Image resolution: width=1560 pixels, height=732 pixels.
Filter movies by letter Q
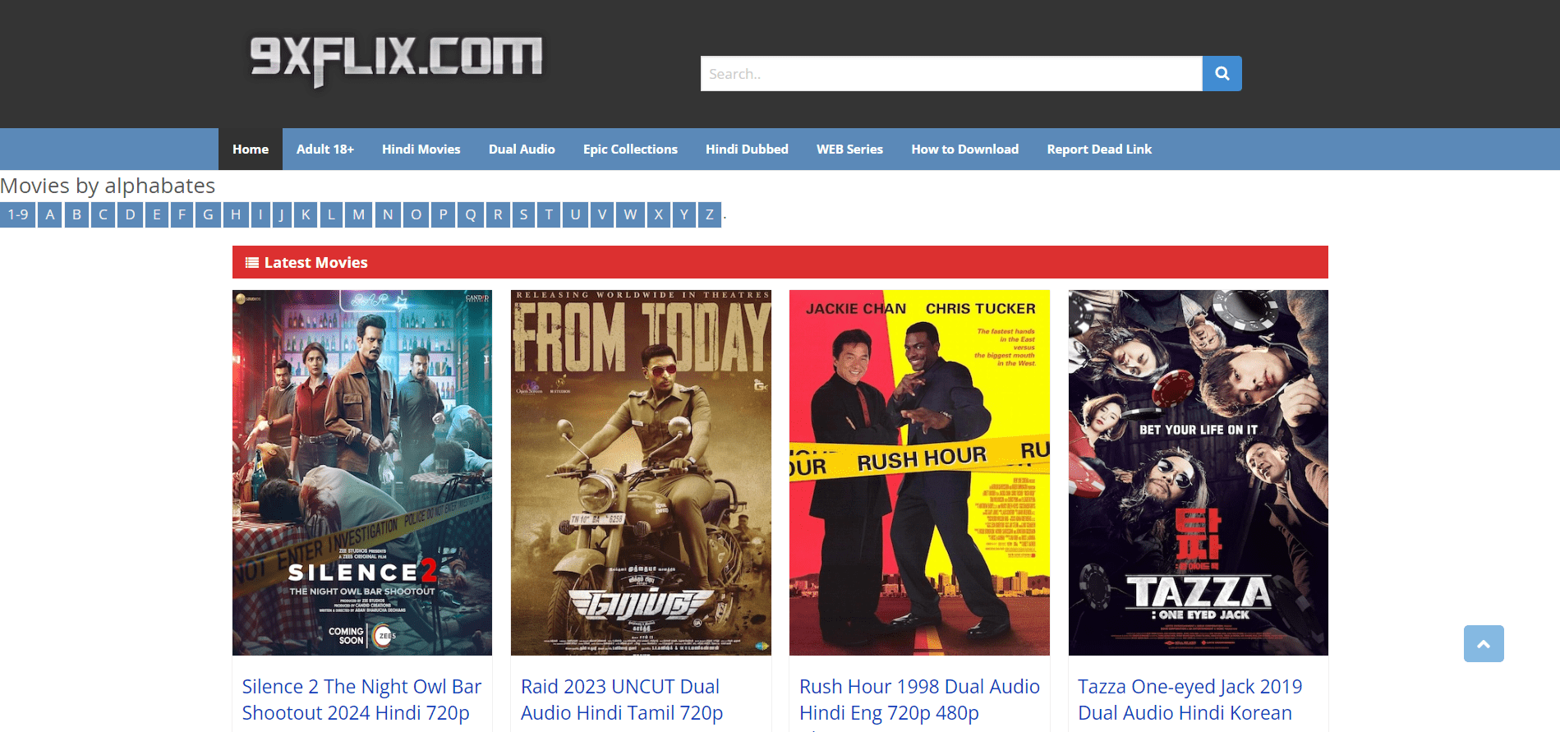pyautogui.click(x=471, y=214)
